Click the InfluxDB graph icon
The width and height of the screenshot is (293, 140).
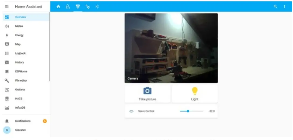pos(7,108)
